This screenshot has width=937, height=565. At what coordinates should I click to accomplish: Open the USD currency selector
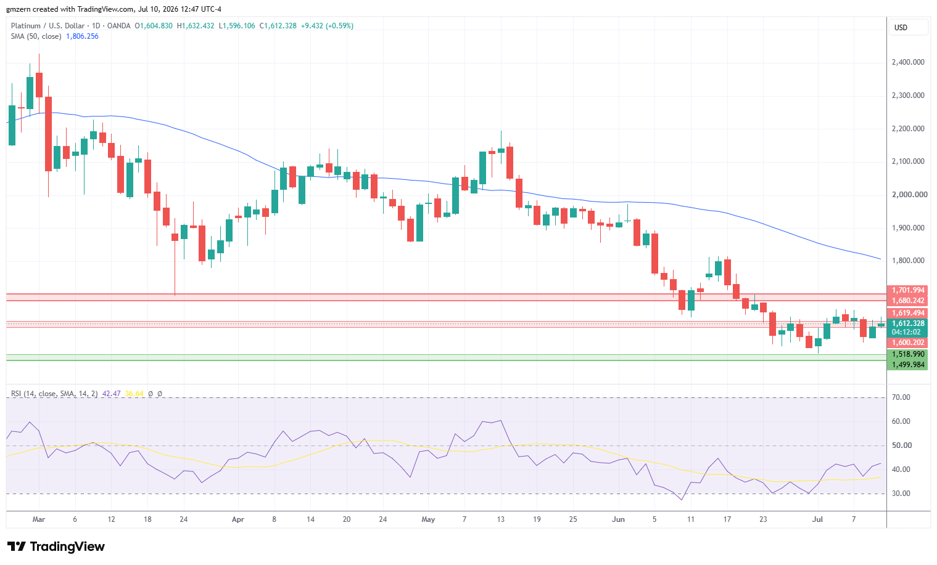click(908, 27)
